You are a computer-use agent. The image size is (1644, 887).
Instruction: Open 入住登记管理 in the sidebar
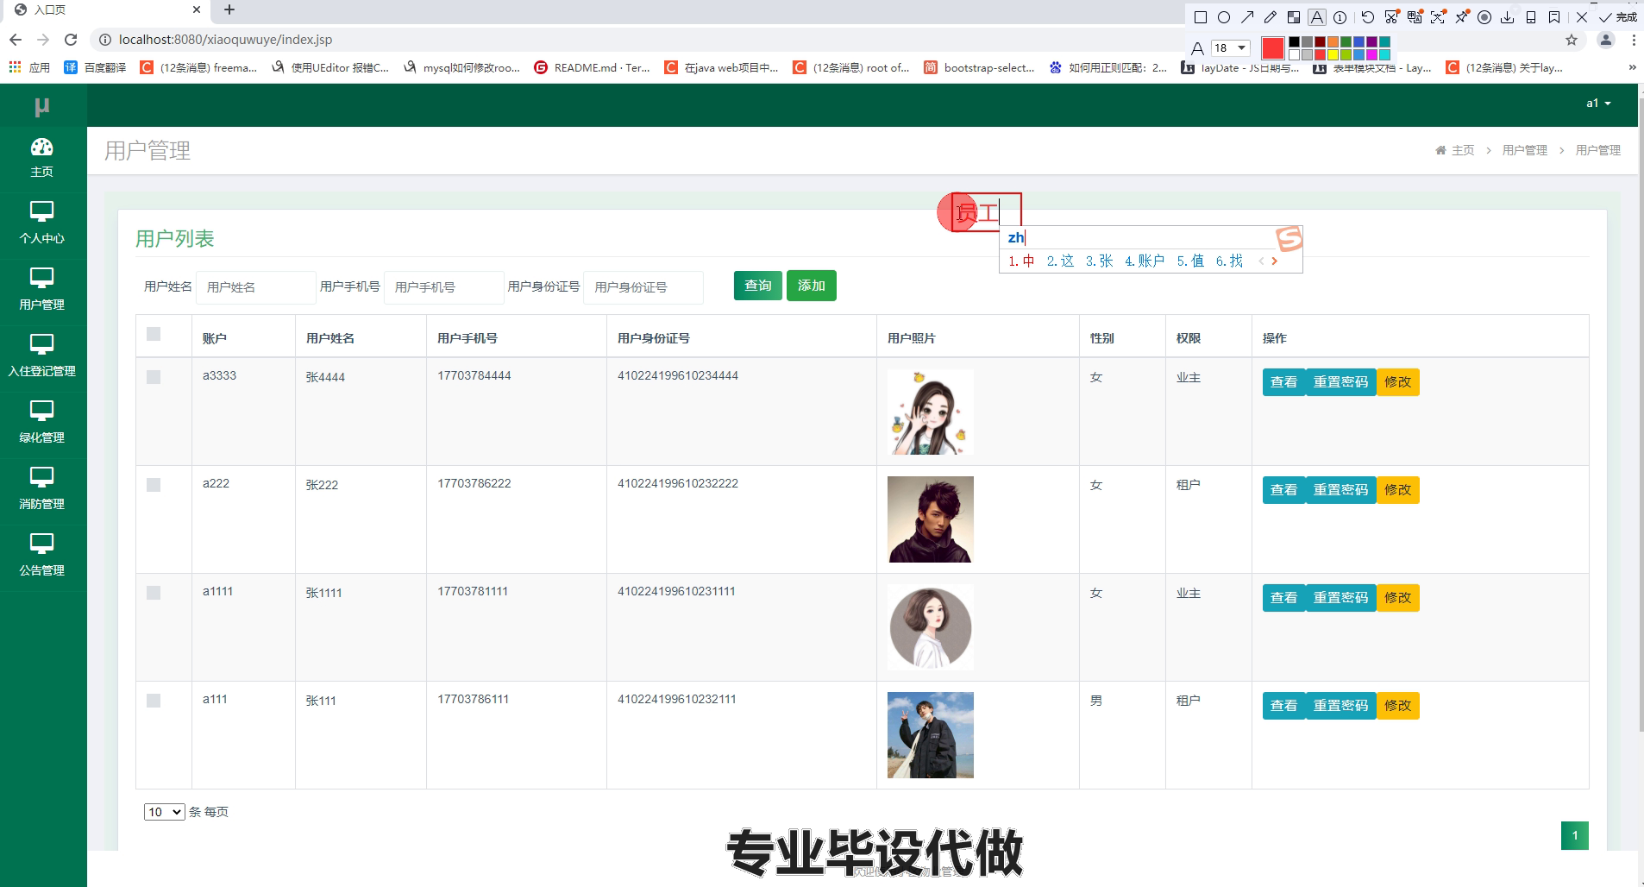(x=42, y=357)
